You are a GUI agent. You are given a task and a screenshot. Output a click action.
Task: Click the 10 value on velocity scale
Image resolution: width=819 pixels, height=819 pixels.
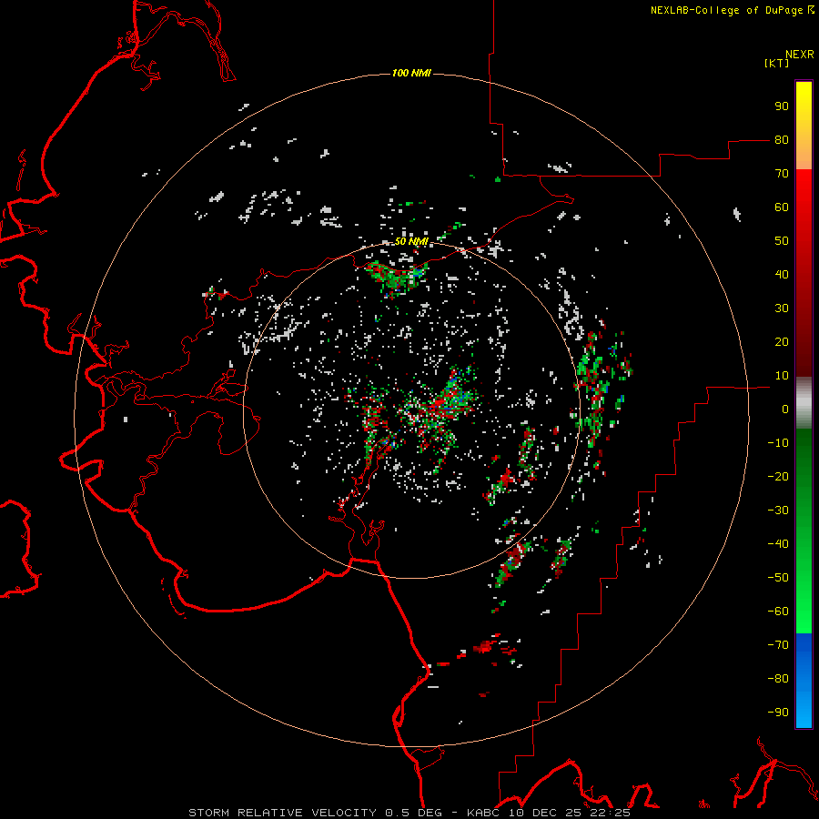tap(782, 376)
